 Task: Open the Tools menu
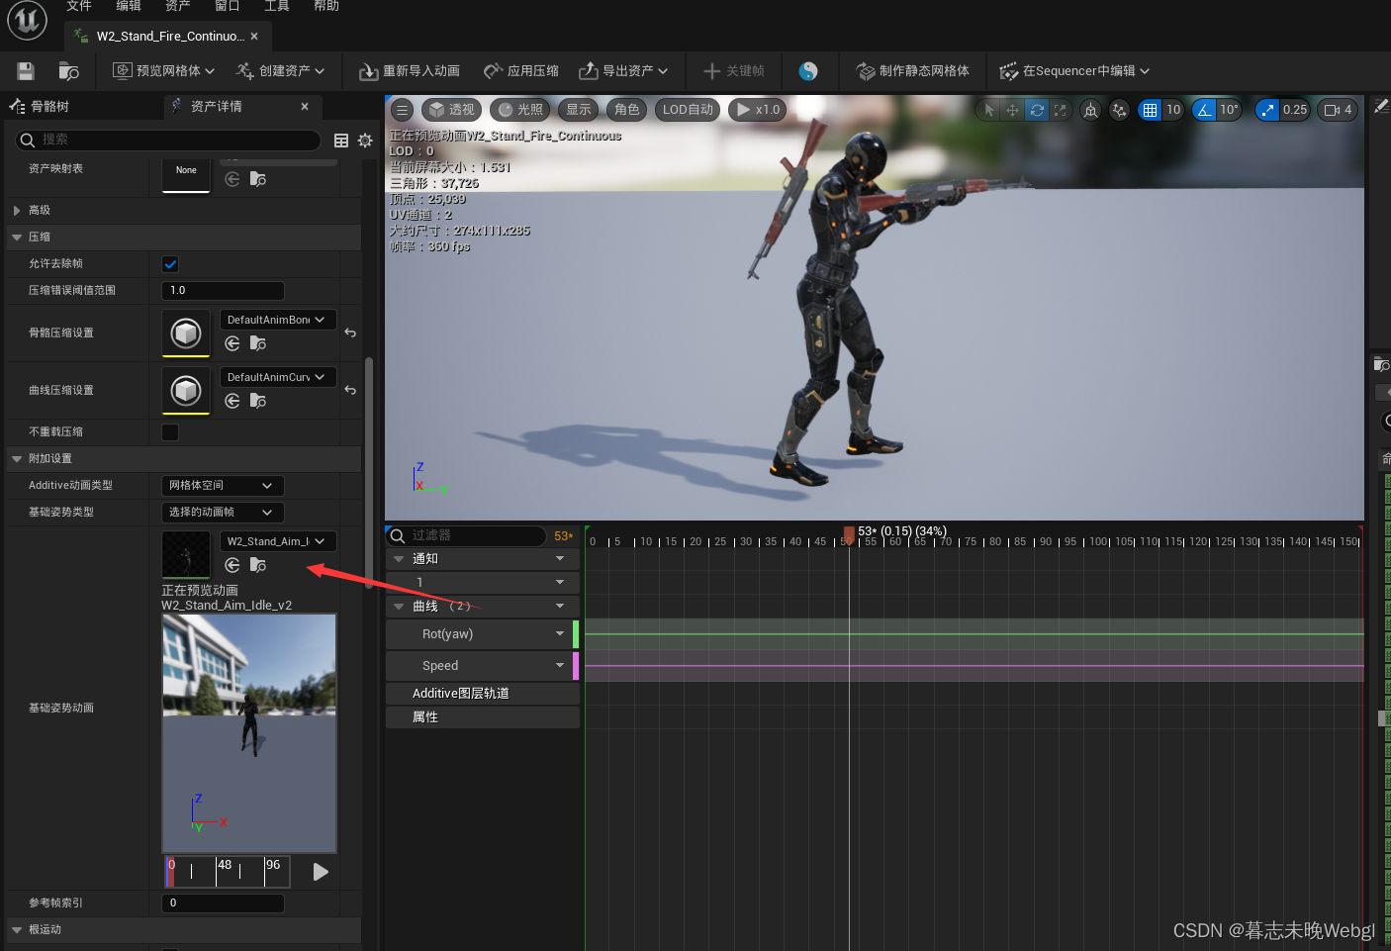click(277, 6)
